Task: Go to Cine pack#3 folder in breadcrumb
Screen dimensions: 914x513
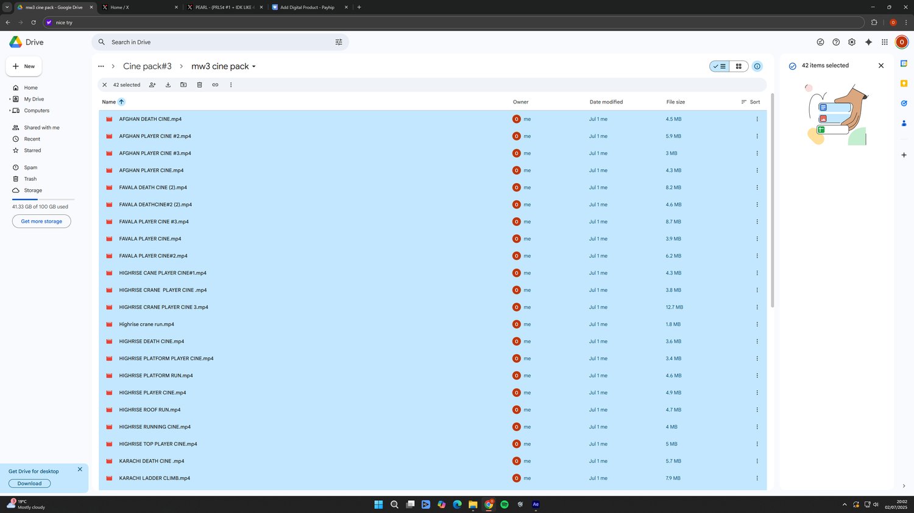Action: pos(147,66)
